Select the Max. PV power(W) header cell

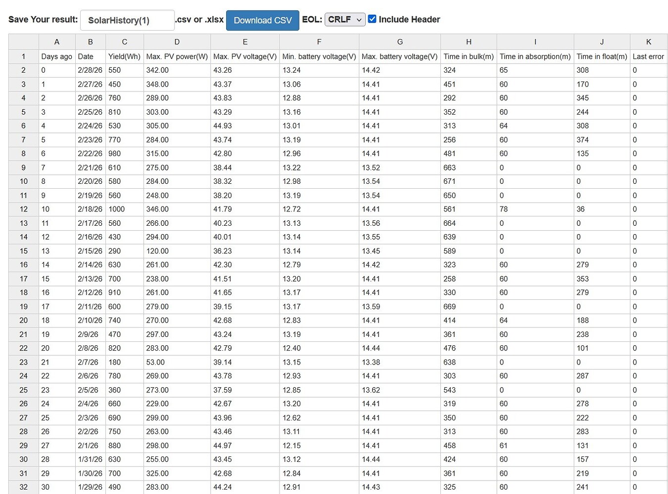177,56
